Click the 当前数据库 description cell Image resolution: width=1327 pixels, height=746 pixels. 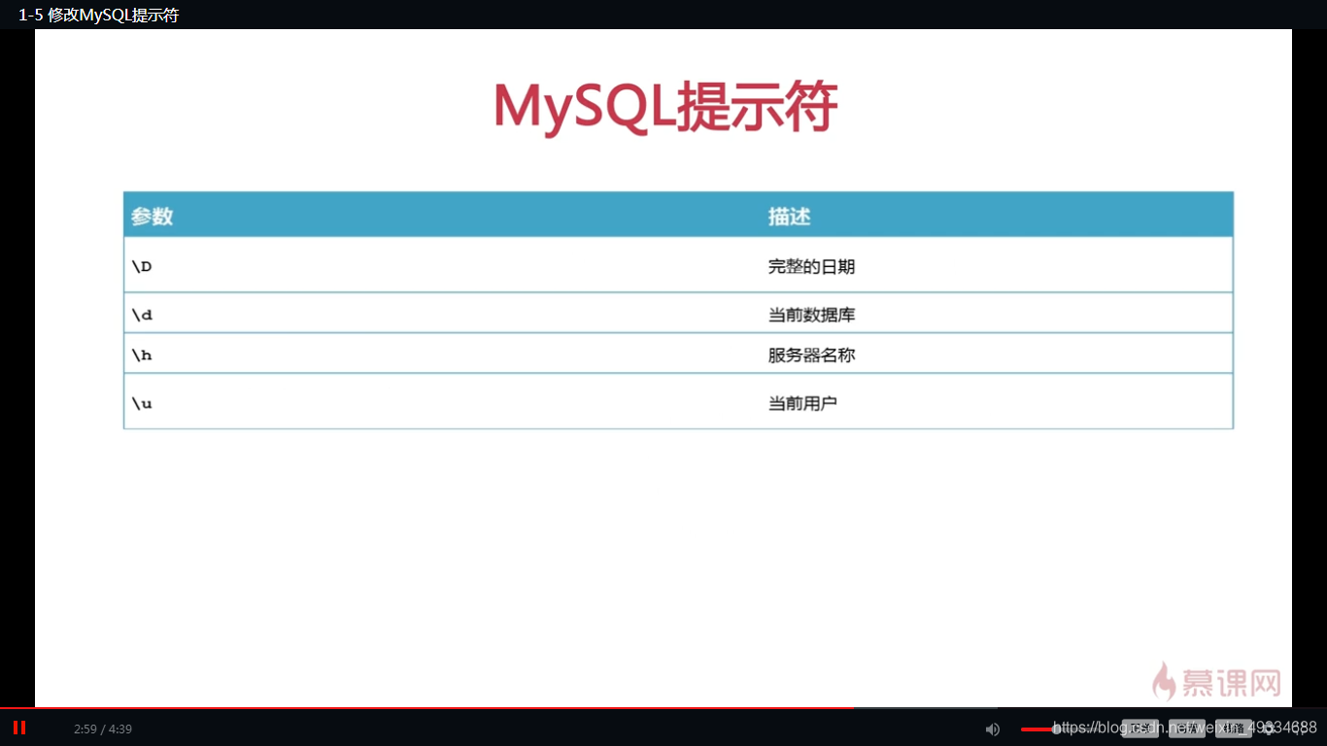click(x=811, y=315)
